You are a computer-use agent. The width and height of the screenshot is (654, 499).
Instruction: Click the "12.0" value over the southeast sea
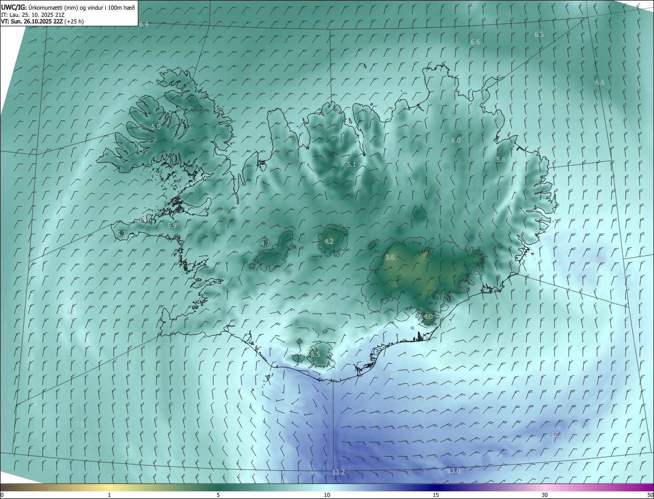pos(558,435)
